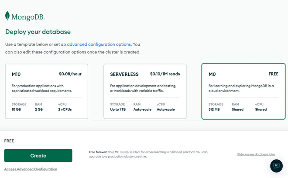Select the Serverless template card
Viewport: 288px width, 178px height.
[145, 91]
